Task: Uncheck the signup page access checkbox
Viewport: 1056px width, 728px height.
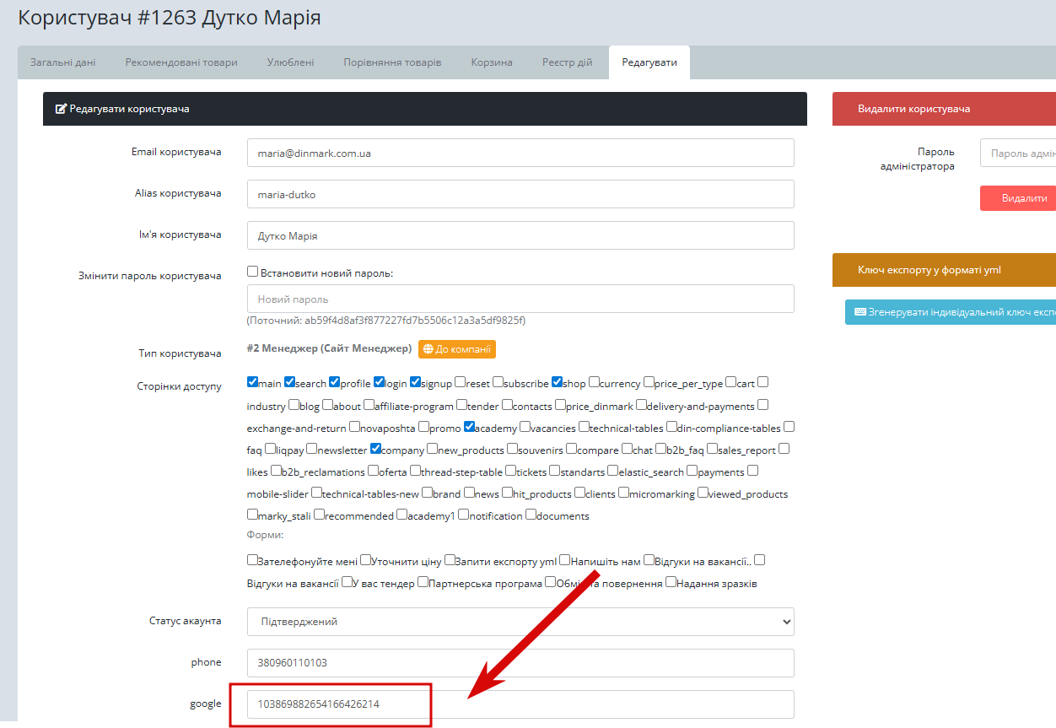Action: pos(415,381)
